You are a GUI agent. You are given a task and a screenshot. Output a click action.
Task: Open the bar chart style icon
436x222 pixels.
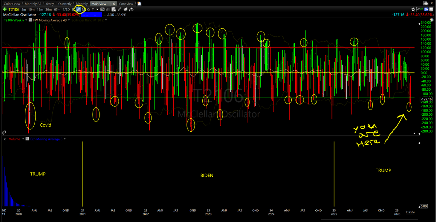(x=108, y=9)
